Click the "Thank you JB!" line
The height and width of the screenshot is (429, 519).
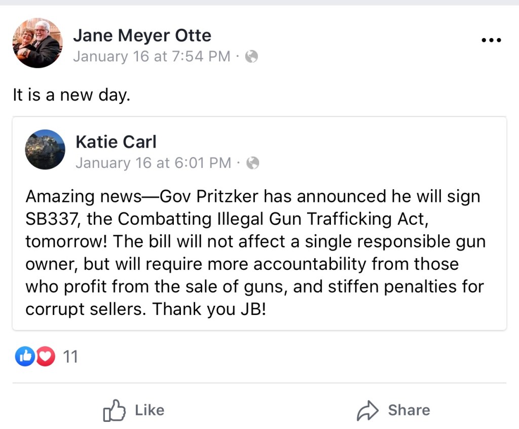pyautogui.click(x=209, y=309)
